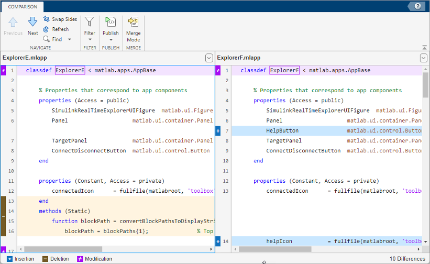The image size is (430, 264).
Task: Click the Previous difference arrow
Action: click(13, 22)
